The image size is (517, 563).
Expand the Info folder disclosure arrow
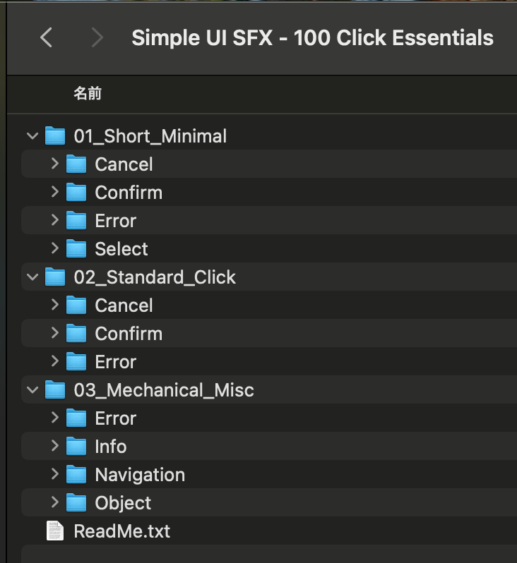(54, 447)
